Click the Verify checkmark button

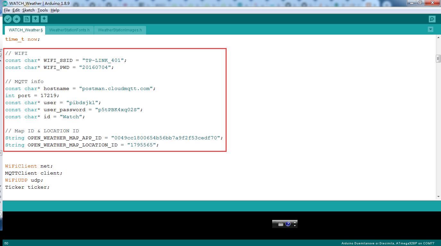(8, 19)
